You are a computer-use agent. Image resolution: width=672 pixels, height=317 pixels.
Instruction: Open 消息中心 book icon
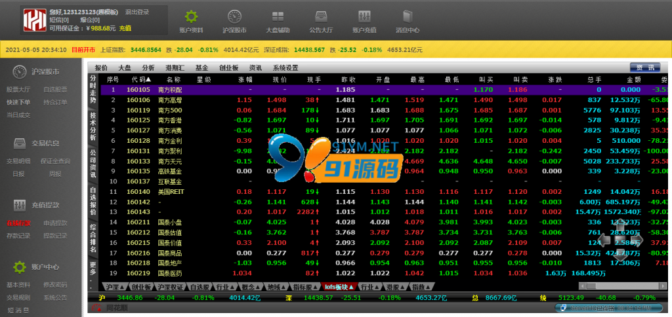[407, 17]
